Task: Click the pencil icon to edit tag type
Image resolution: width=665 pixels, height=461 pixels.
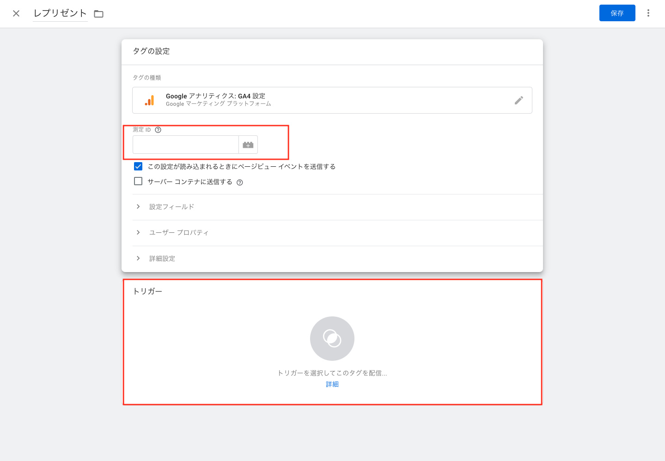Action: 519,100
